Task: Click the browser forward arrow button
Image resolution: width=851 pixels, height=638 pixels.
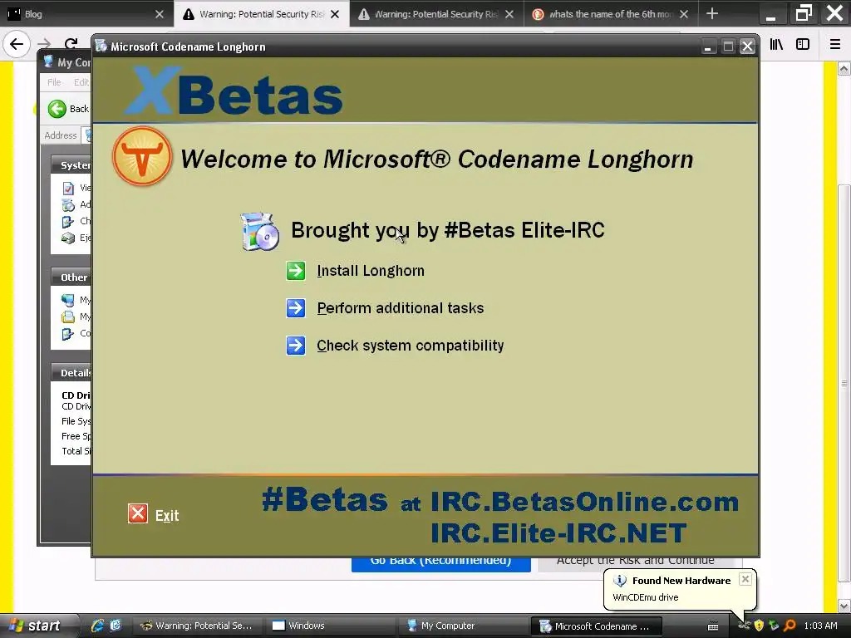Action: pyautogui.click(x=44, y=44)
